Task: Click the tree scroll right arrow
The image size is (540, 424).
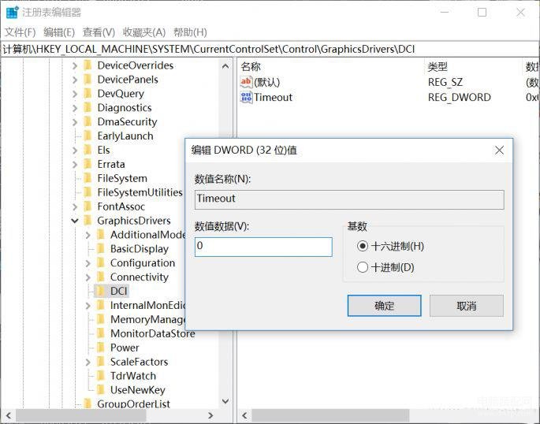Action: coord(210,415)
